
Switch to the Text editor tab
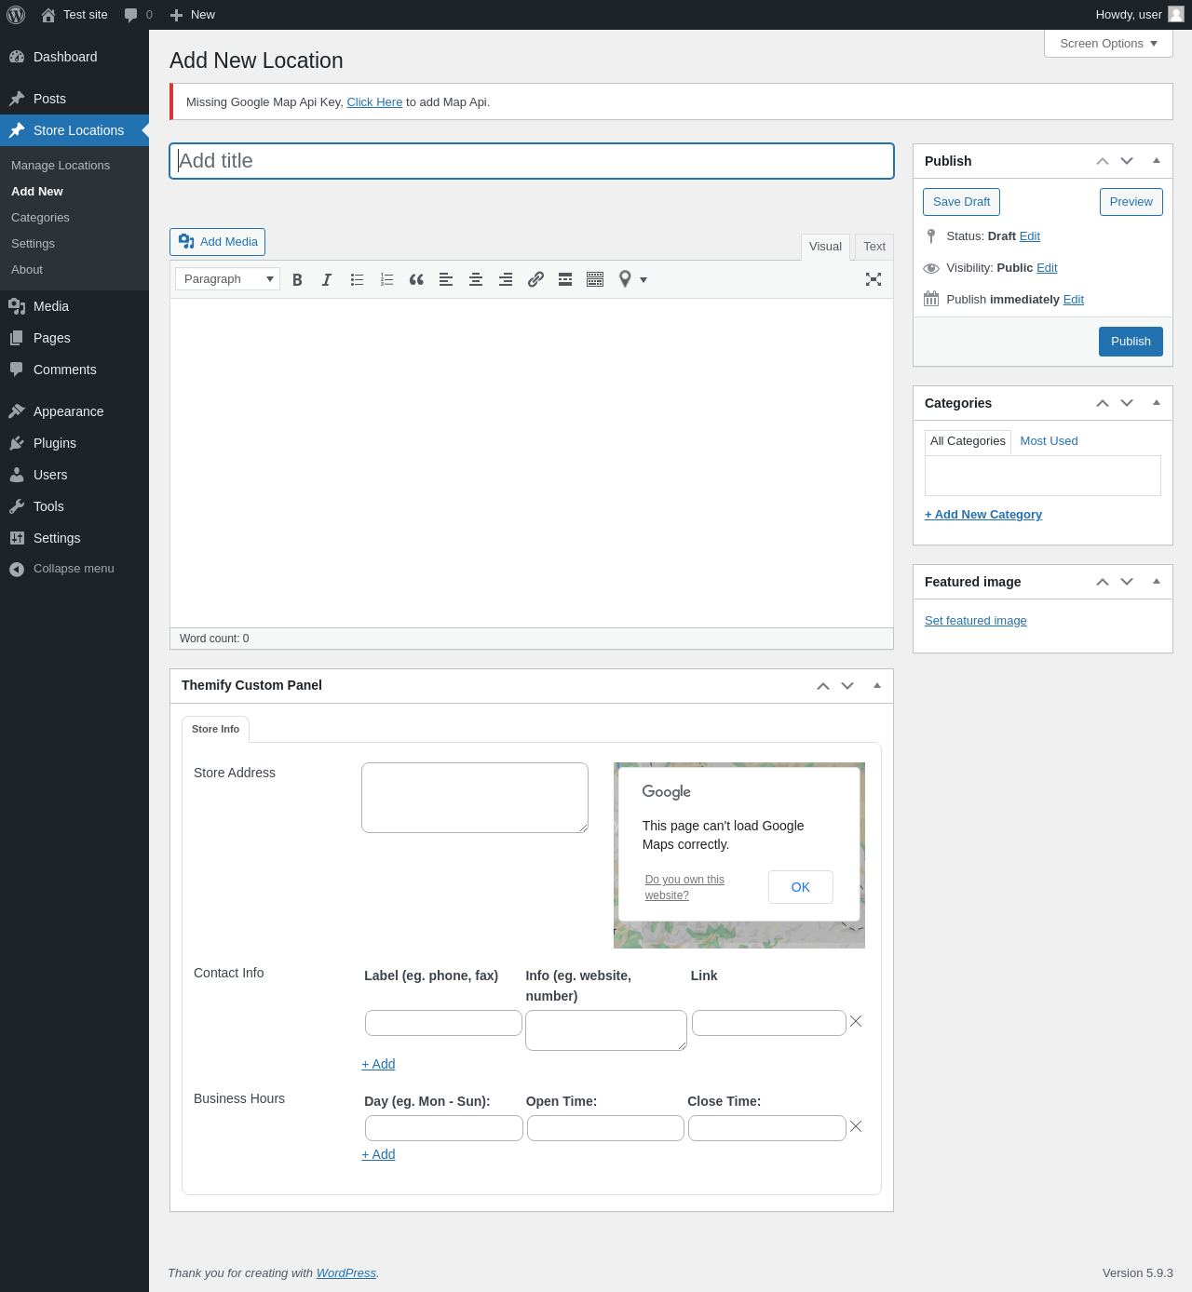click(874, 247)
